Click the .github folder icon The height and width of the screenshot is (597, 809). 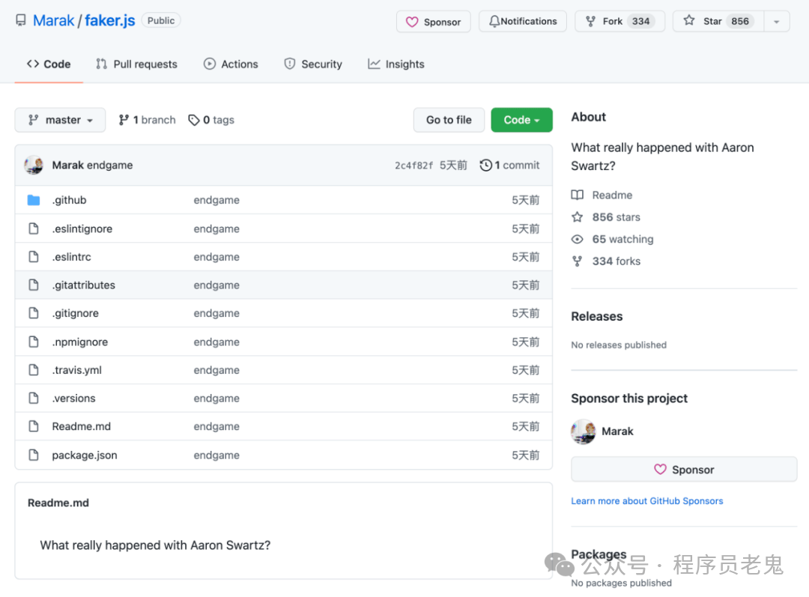coord(34,200)
